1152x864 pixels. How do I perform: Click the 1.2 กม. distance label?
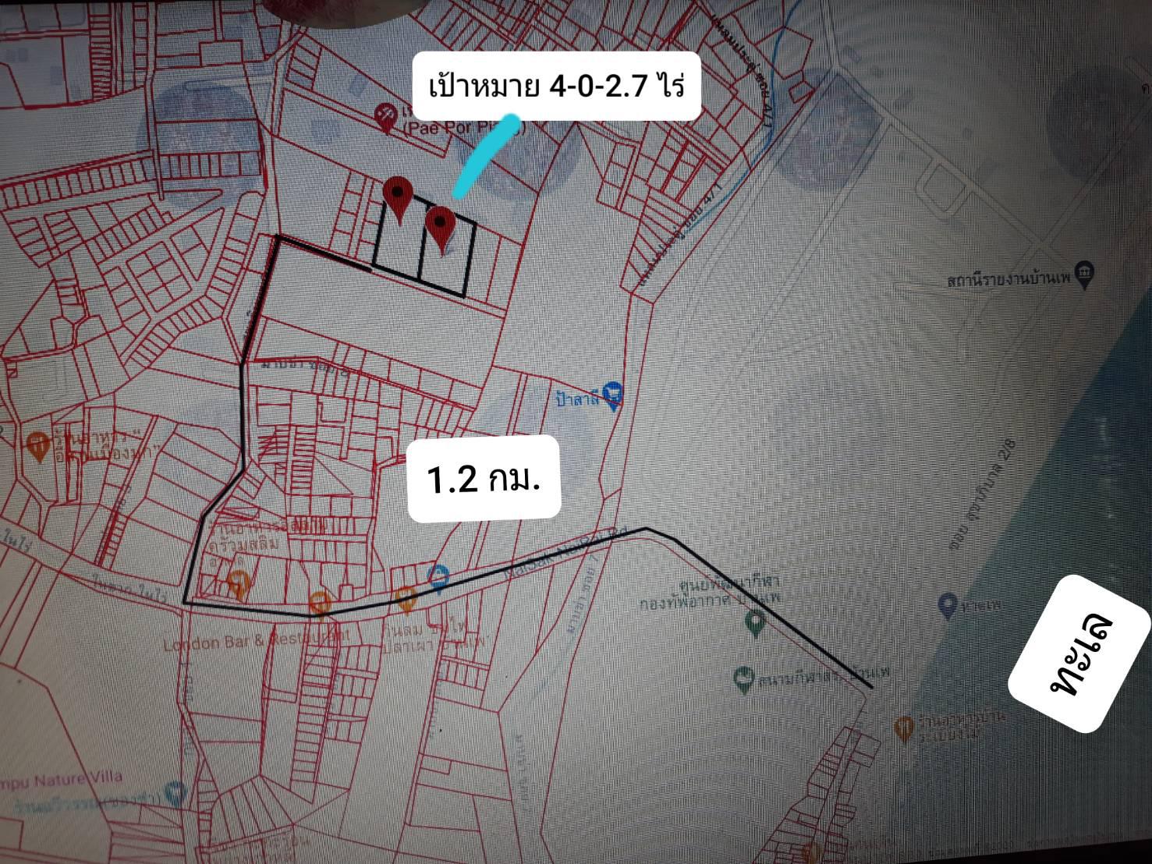[484, 480]
